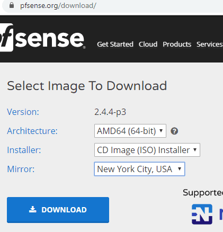Open the Products menu item
The width and height of the screenshot is (223, 232).
pyautogui.click(x=177, y=44)
